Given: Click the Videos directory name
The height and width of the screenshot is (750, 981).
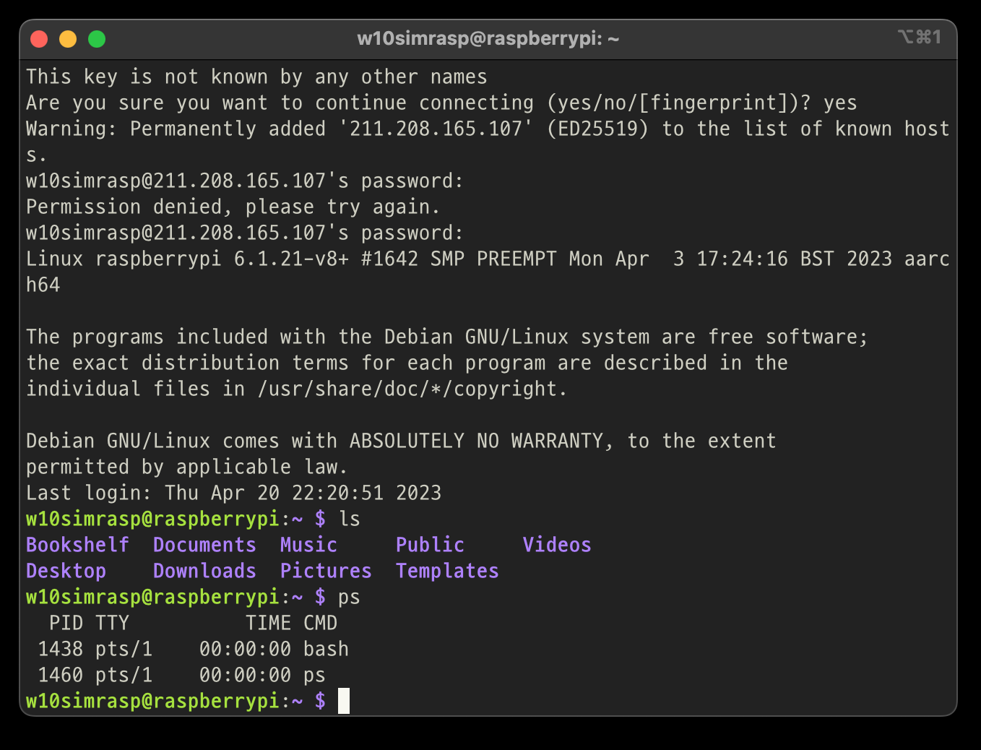Looking at the screenshot, I should click(557, 545).
